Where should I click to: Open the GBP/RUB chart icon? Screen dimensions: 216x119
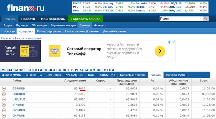coord(4,89)
